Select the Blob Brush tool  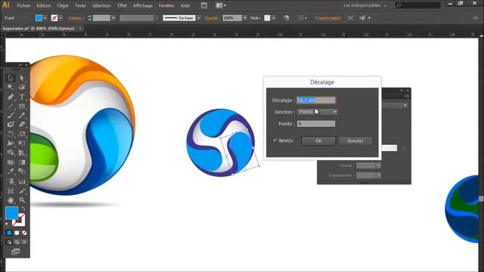(x=11, y=125)
